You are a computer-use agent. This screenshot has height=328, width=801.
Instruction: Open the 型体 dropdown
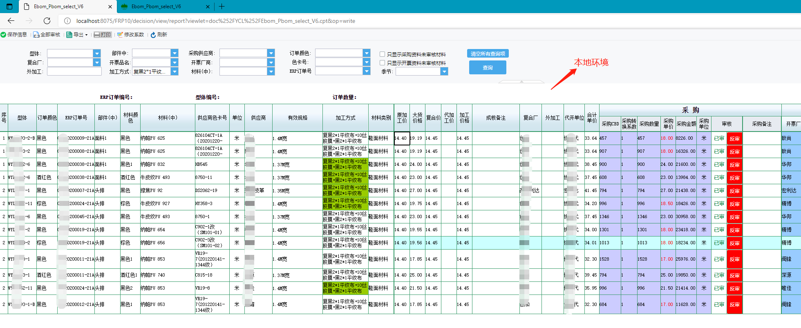pyautogui.click(x=97, y=54)
